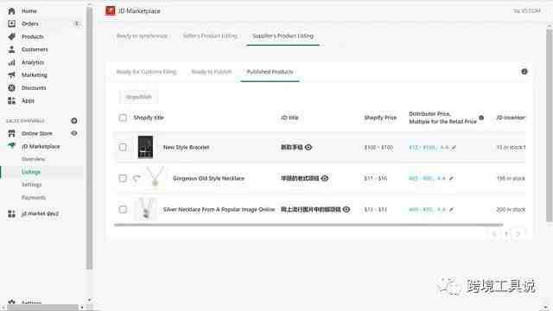Click the Silver Necklace product thumbnail
This screenshot has height=311, width=553.
146,209
